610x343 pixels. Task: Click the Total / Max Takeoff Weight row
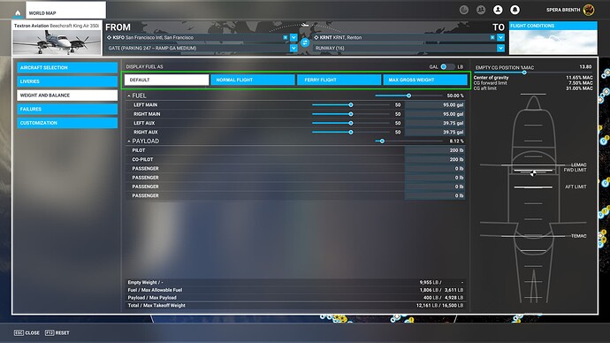pos(295,305)
